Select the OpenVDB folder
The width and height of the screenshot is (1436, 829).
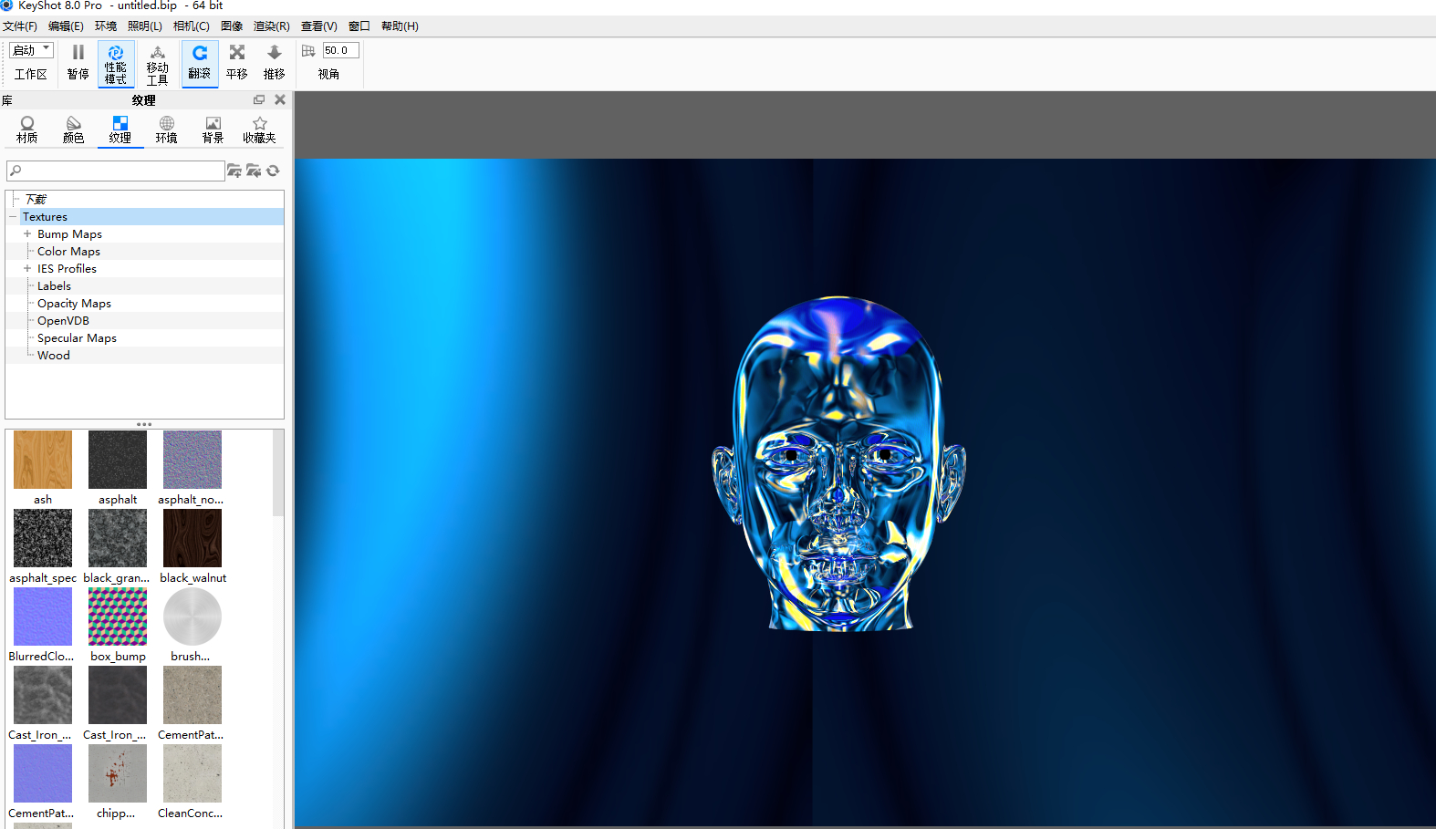63,321
